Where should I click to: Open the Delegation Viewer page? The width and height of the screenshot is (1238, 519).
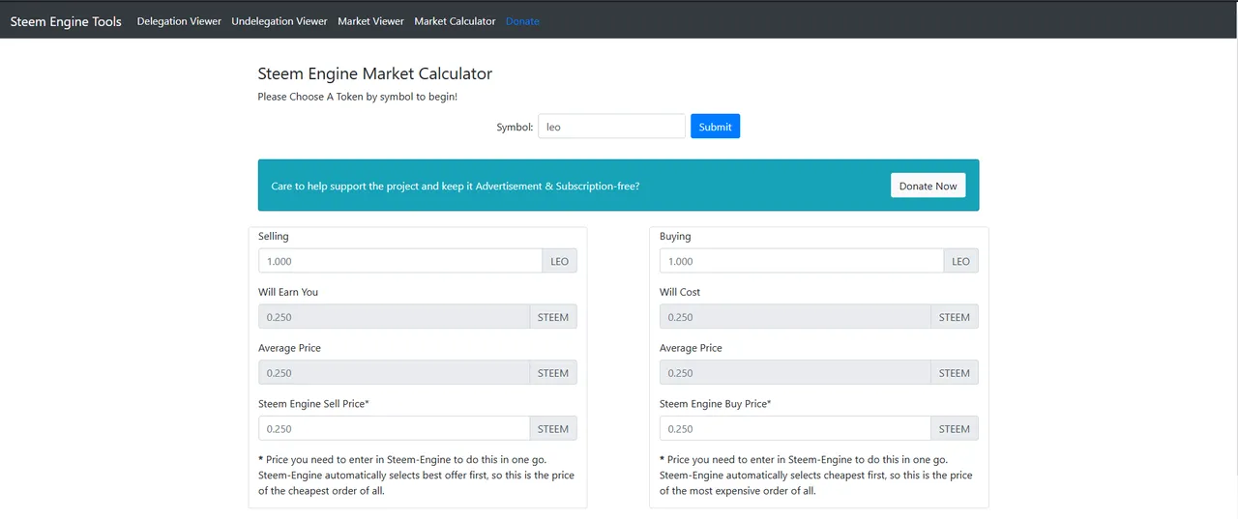coord(179,21)
